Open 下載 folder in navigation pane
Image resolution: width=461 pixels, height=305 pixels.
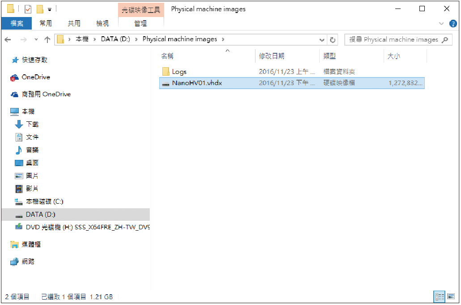tap(32, 124)
